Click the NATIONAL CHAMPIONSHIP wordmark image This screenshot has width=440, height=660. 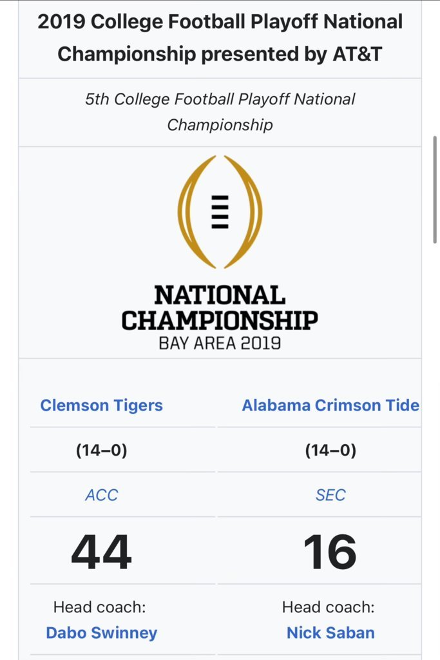220,308
